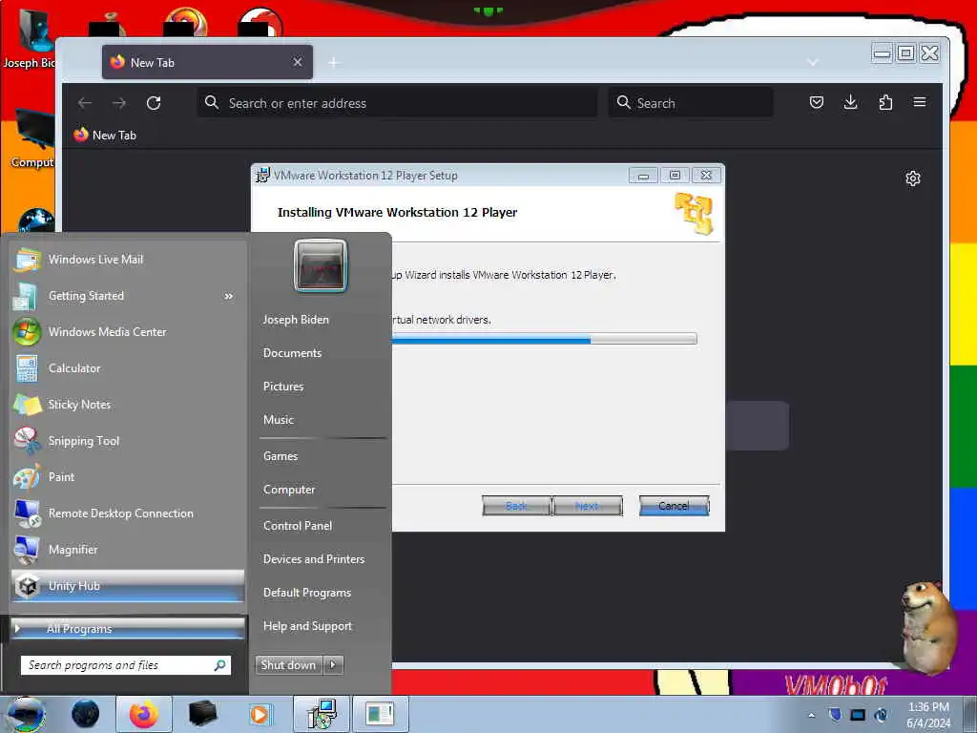Viewport: 977px width, 733px height.
Task: Open the Firefox list all tabs chevron
Action: 812,62
